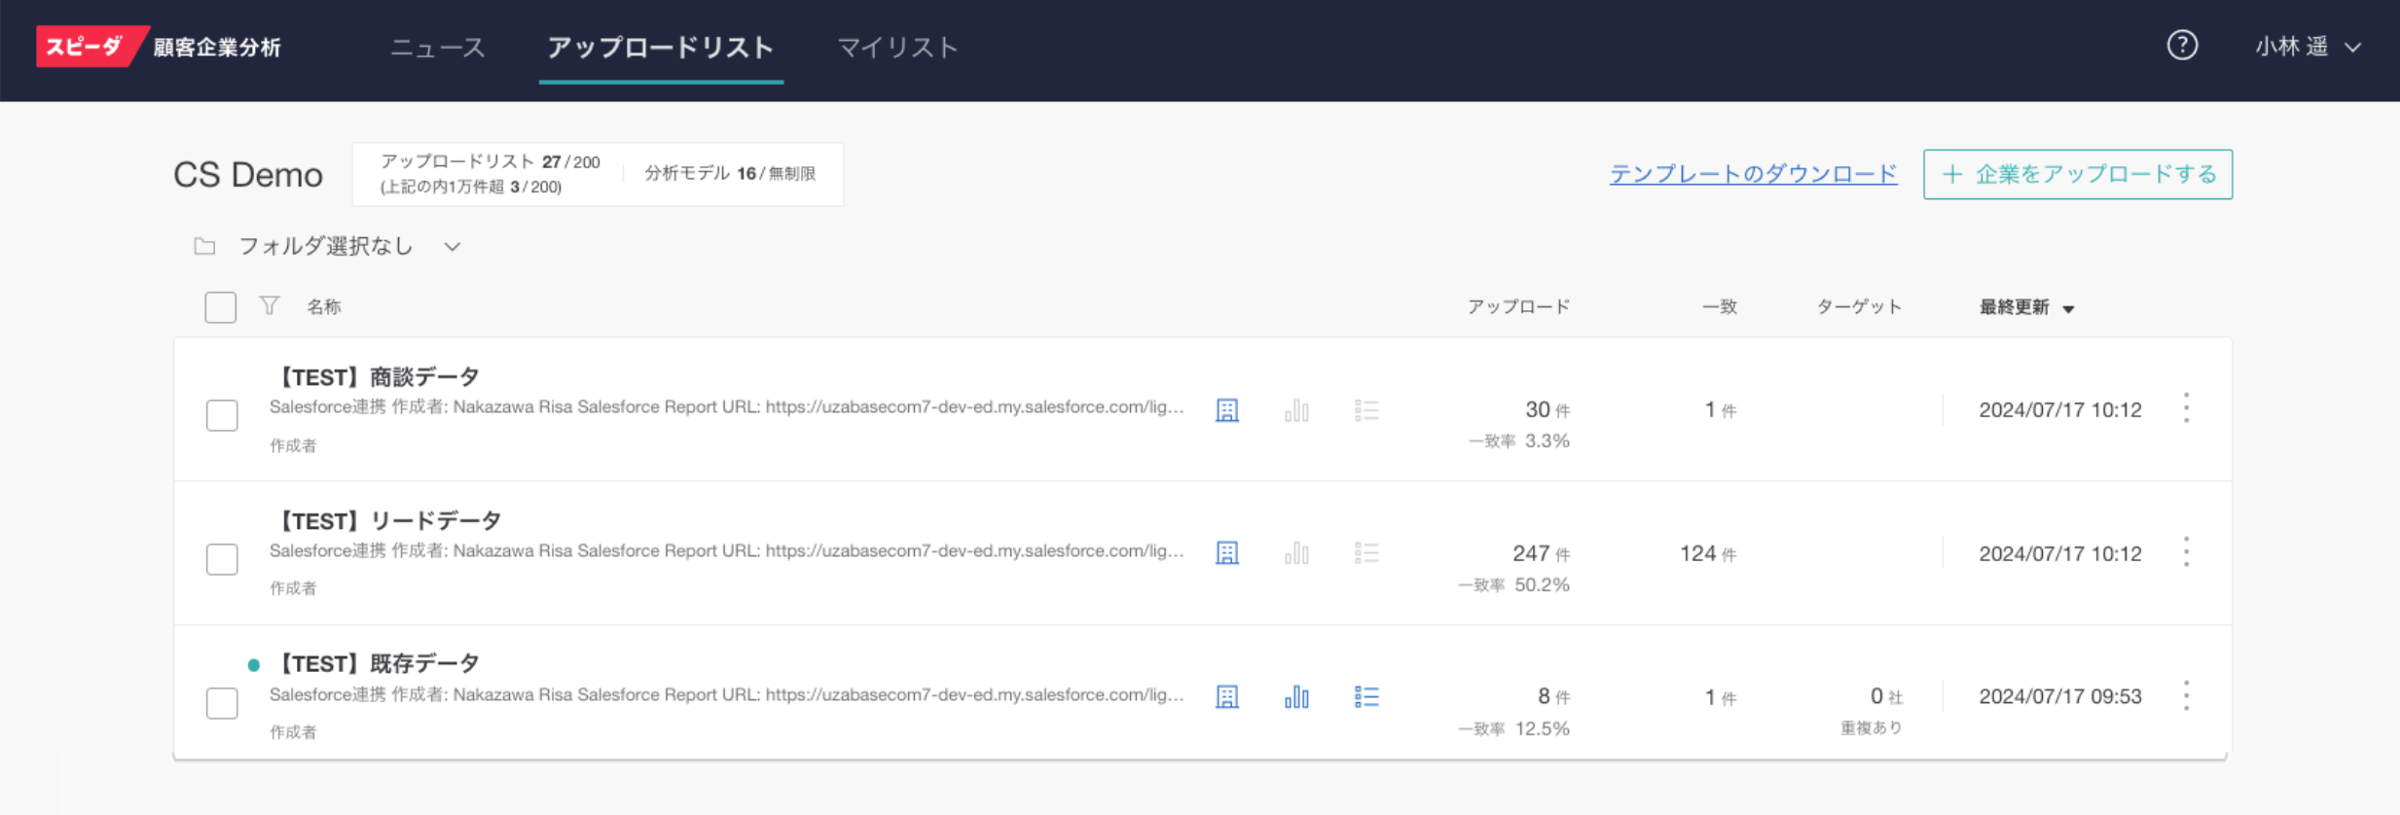Click the テンプレートのダウンロード link
This screenshot has width=2400, height=815.
(x=1753, y=174)
